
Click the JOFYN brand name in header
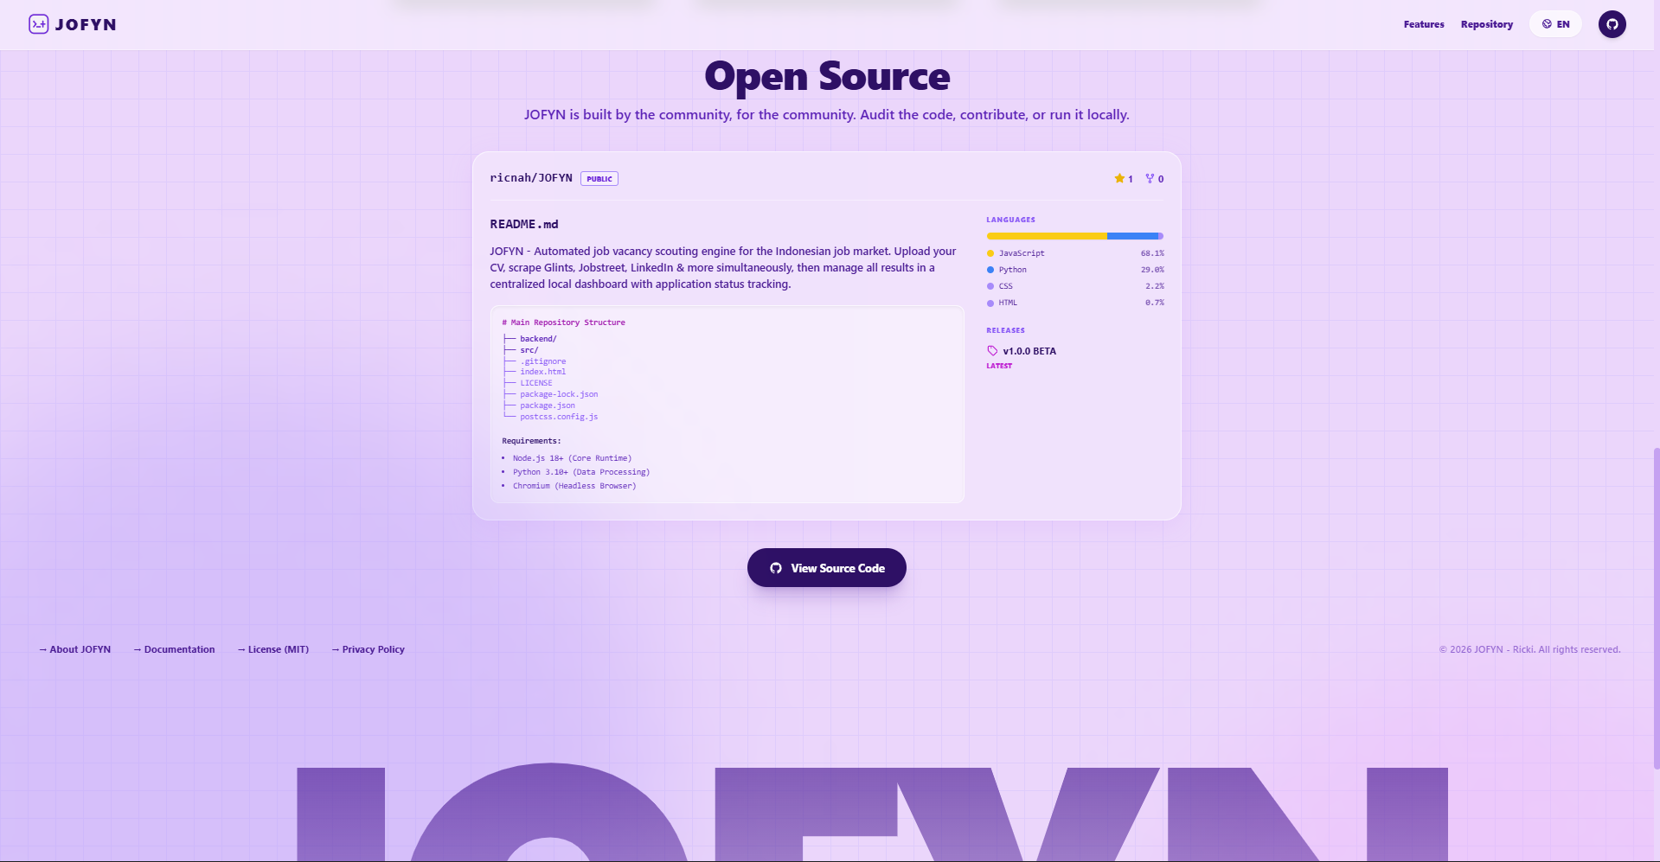(86, 24)
